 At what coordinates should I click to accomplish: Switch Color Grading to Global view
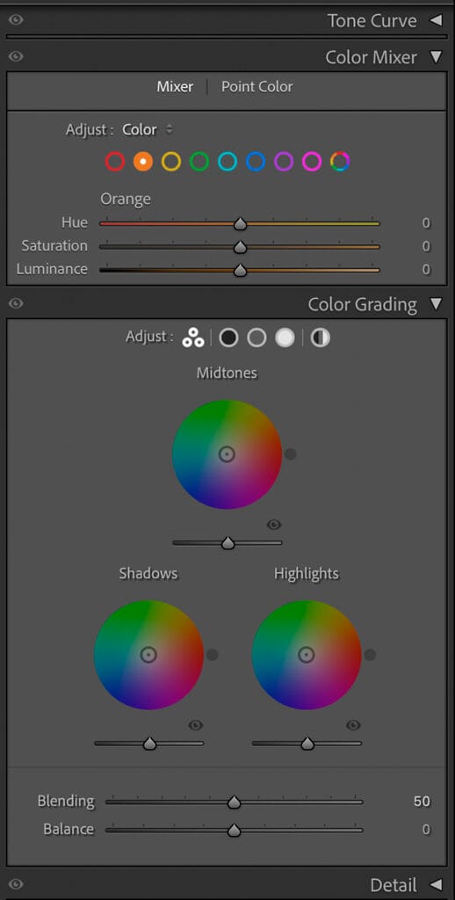click(320, 337)
